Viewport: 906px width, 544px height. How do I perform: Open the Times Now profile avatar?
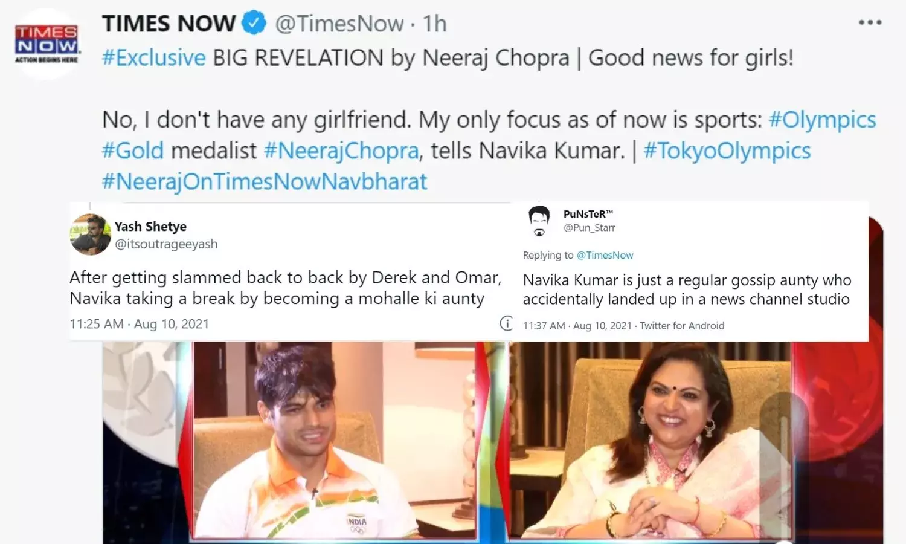pos(47,44)
